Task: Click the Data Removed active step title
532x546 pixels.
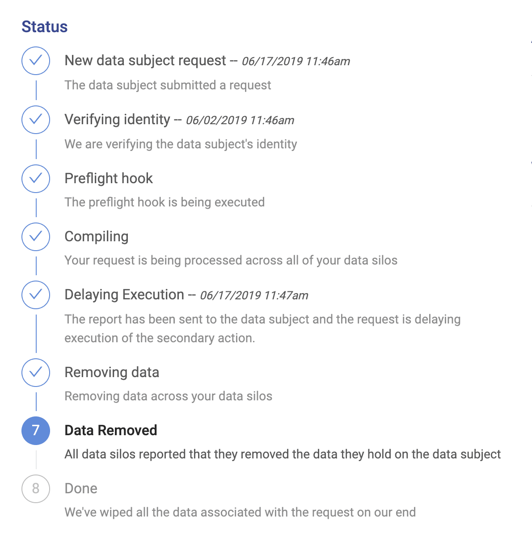Action: [x=111, y=430]
